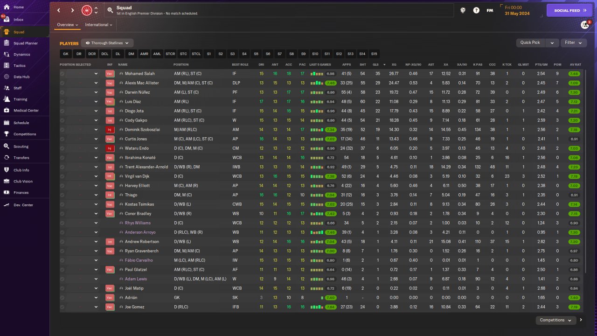Select the S15 substitute slot tab
Image resolution: width=597 pixels, height=336 pixels.
click(x=374, y=54)
